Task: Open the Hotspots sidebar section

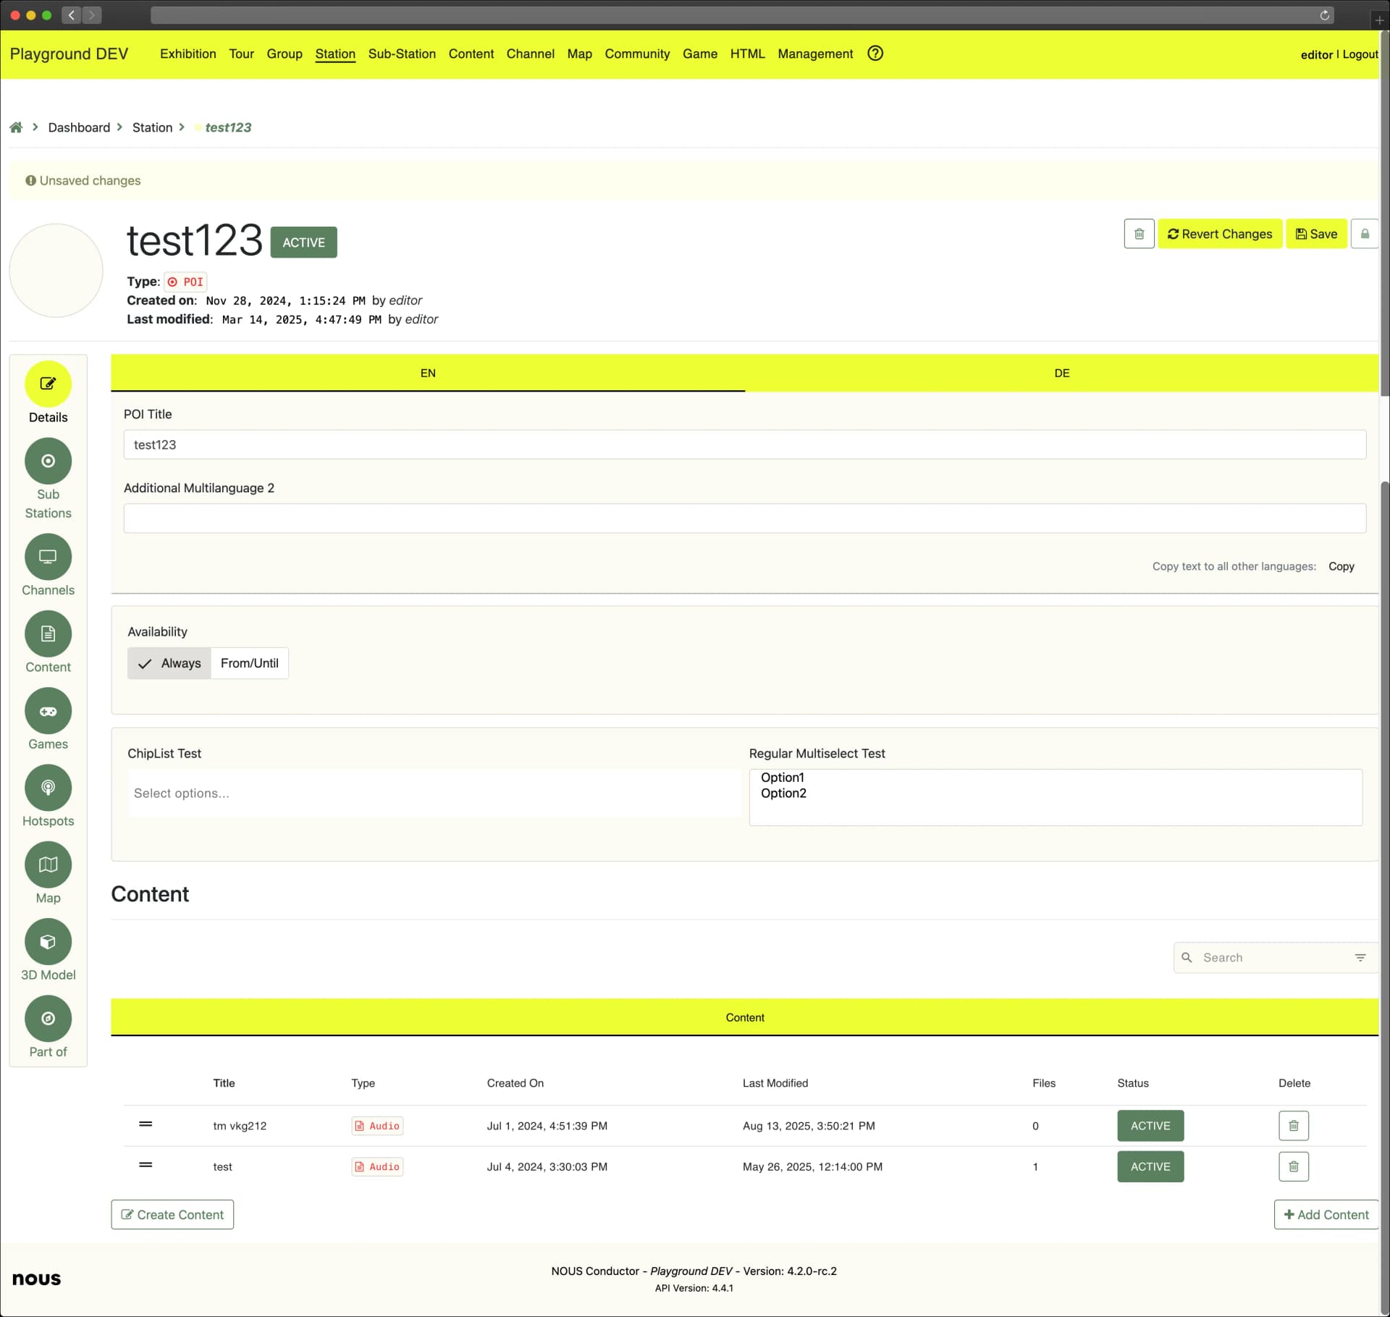Action: (x=48, y=796)
